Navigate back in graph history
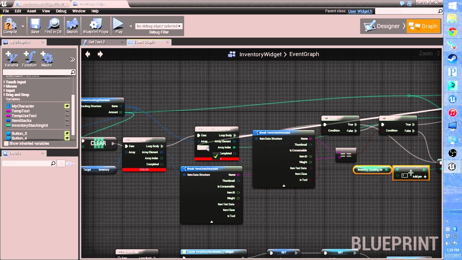 point(88,54)
